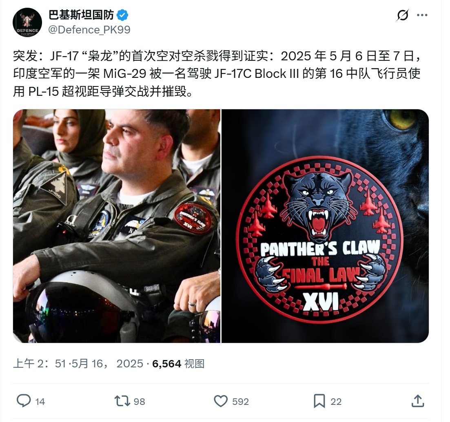Image resolution: width=450 pixels, height=422 pixels.
Task: Click the retweet count 98
Action: click(139, 401)
